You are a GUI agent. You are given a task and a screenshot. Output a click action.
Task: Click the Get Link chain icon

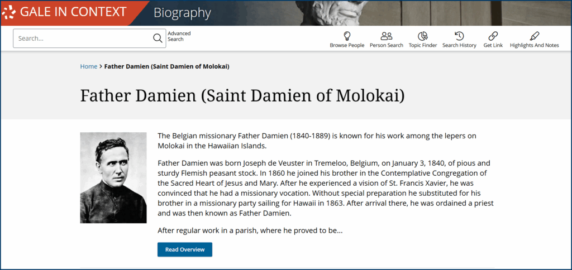point(493,36)
